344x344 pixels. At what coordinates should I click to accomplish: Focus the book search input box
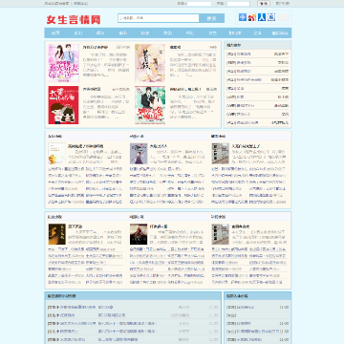click(x=159, y=18)
